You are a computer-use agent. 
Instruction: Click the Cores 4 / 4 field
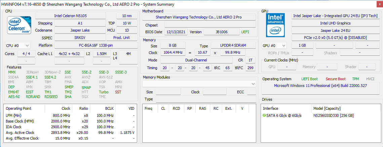(x=26, y=54)
